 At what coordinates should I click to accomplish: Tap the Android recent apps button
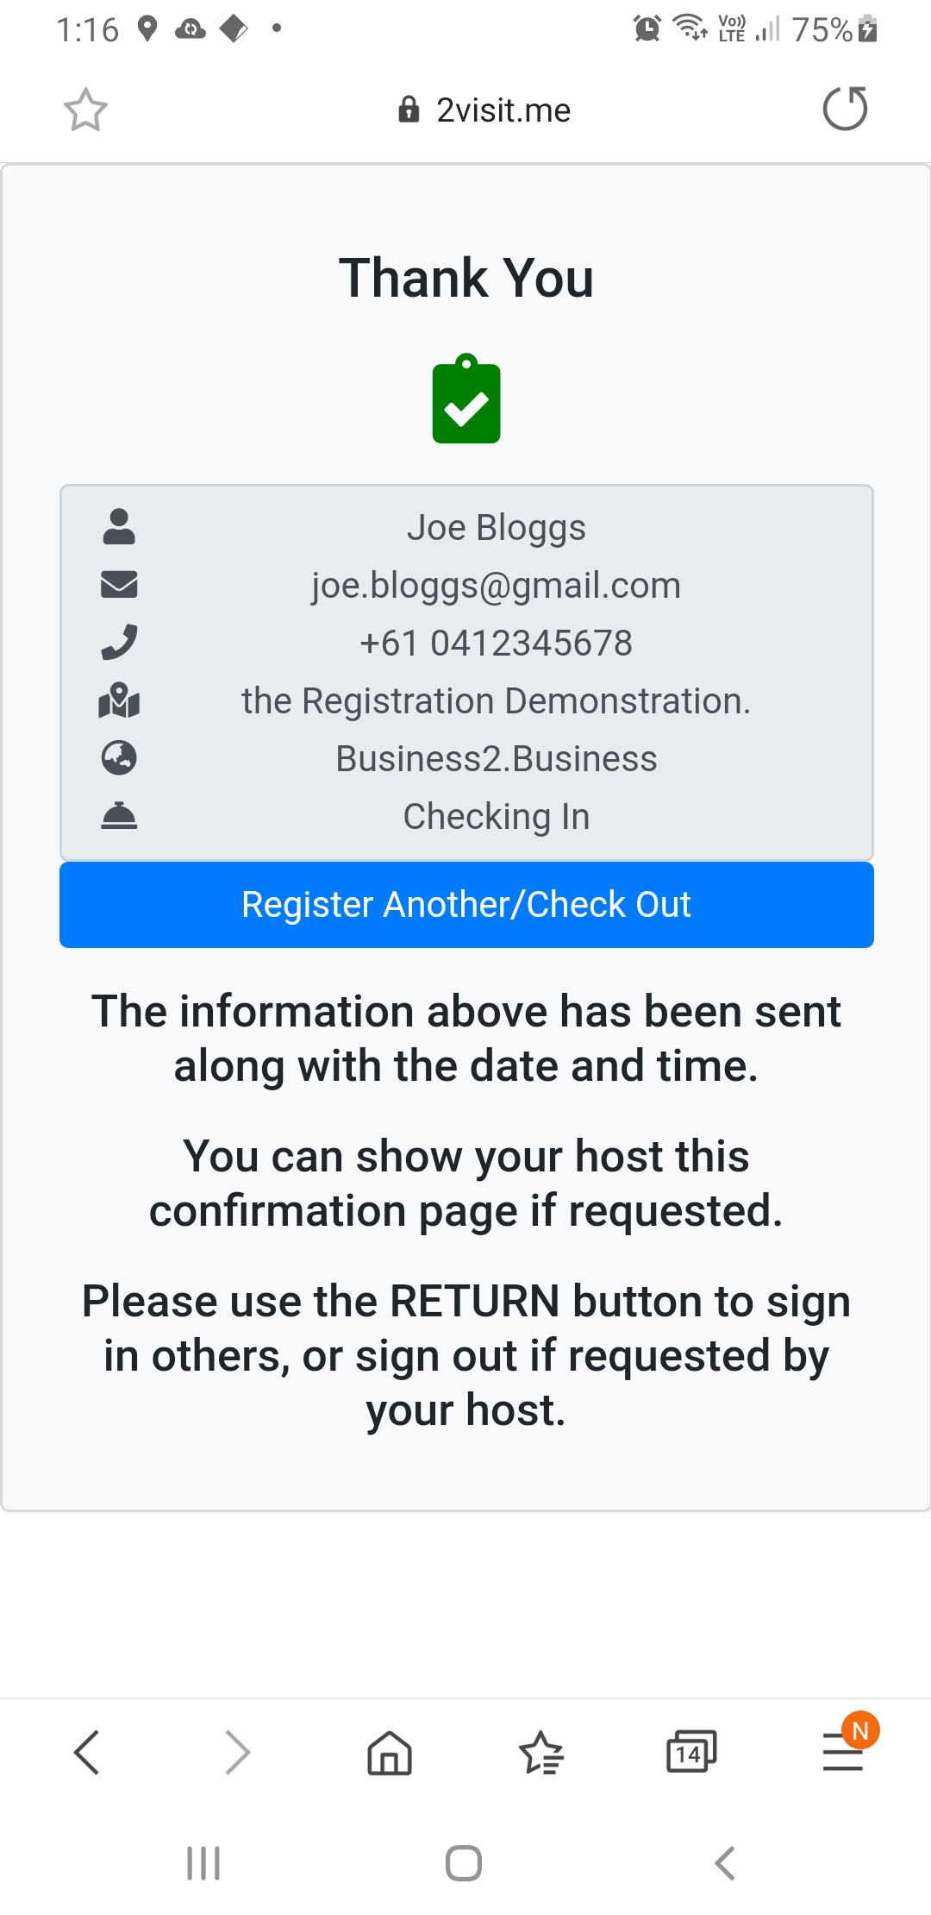tap(203, 1863)
